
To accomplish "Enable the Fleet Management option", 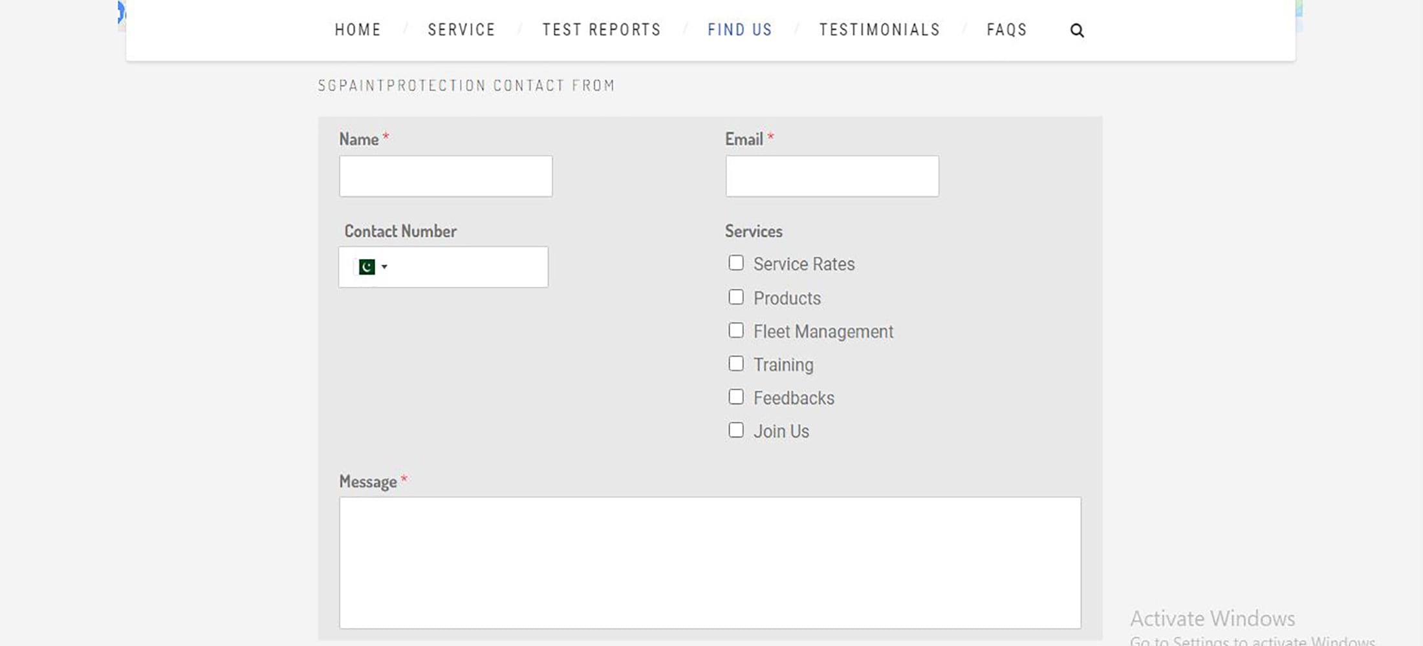I will click(x=735, y=331).
